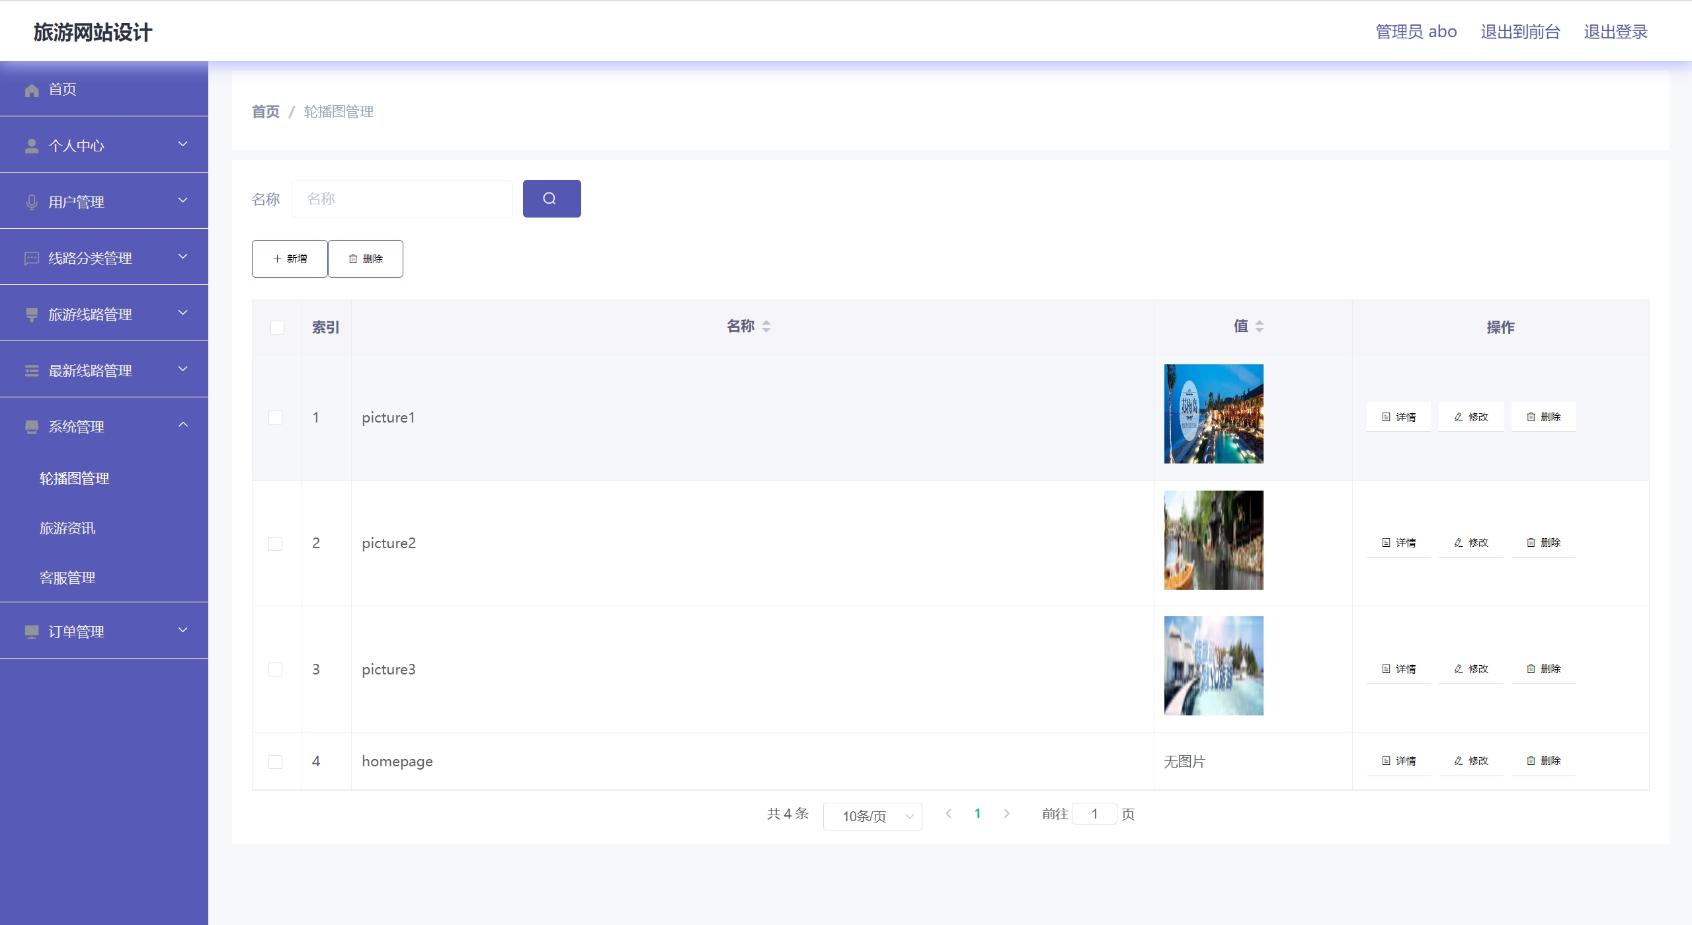Click 退出登录 link in header
Image resolution: width=1692 pixels, height=925 pixels.
pyautogui.click(x=1615, y=32)
